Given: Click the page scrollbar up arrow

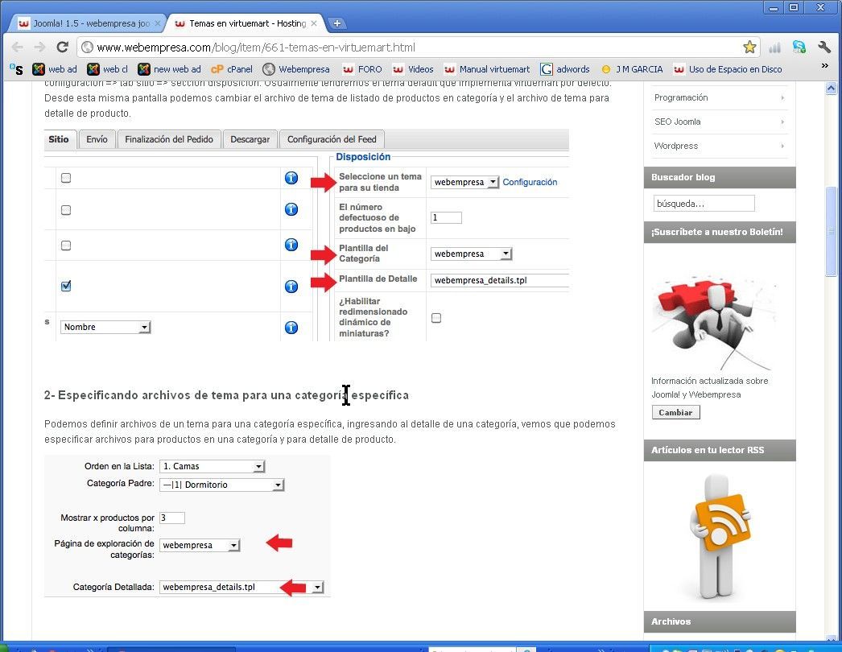Looking at the screenshot, I should (831, 88).
